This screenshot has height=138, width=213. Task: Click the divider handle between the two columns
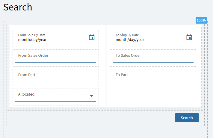[x=106, y=66]
